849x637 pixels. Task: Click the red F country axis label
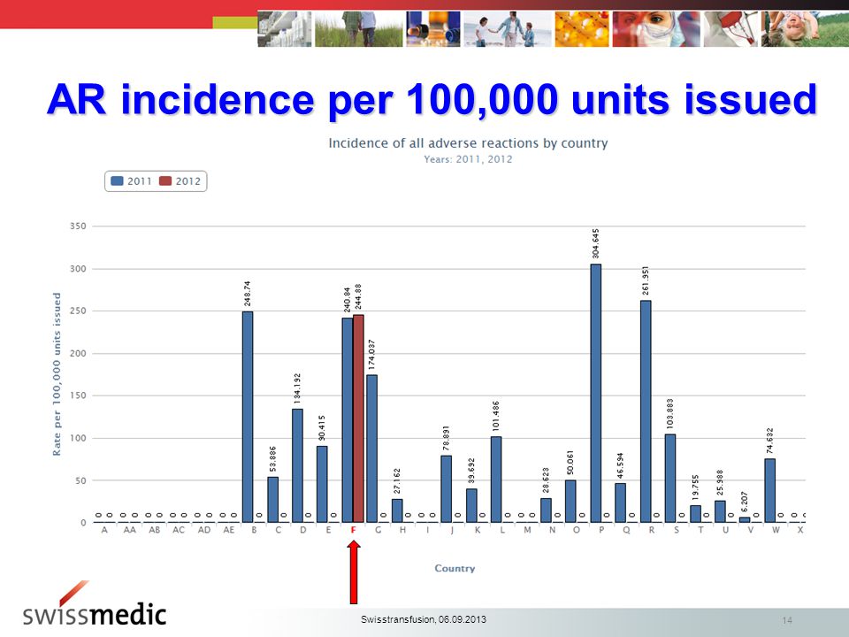point(353,530)
